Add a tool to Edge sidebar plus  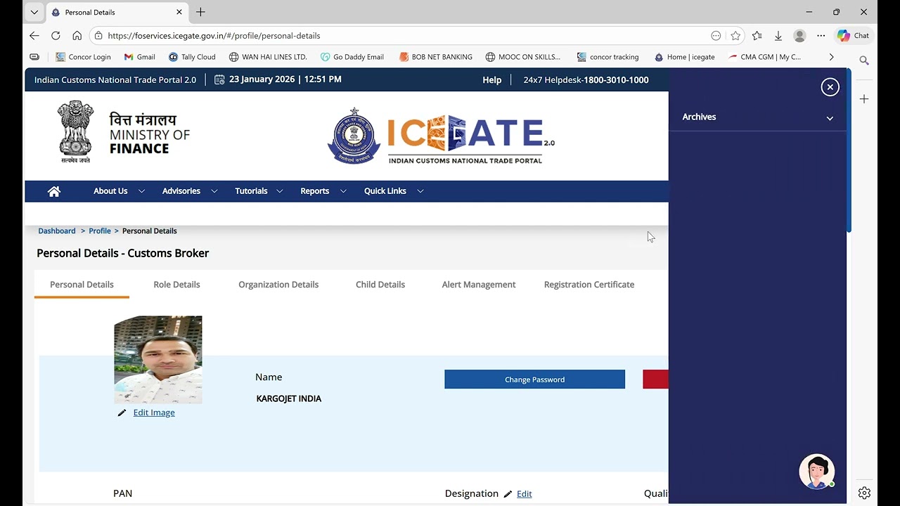tap(864, 99)
